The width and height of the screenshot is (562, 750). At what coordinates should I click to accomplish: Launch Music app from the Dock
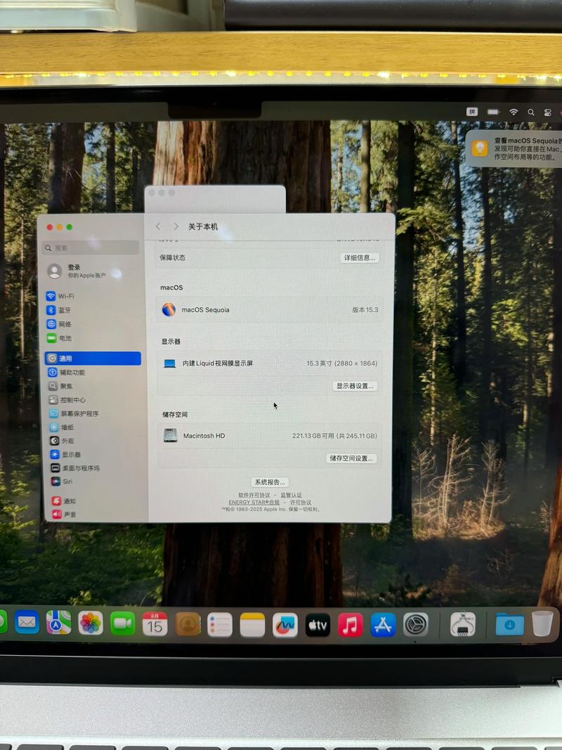pos(351,623)
